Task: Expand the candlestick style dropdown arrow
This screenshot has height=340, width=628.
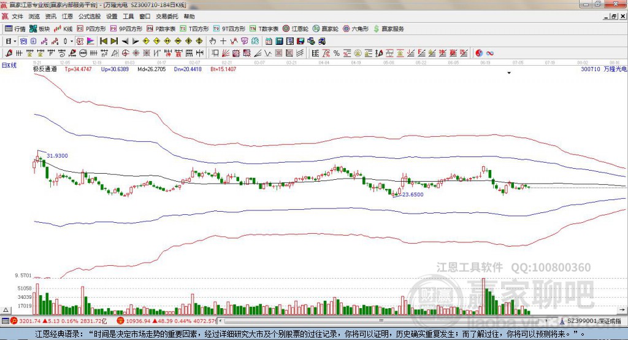Action: click(72, 41)
